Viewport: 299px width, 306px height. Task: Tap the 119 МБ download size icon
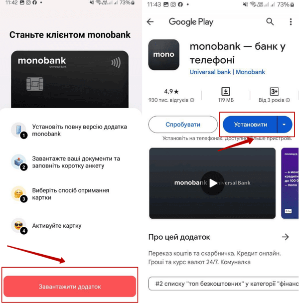coord(226,91)
